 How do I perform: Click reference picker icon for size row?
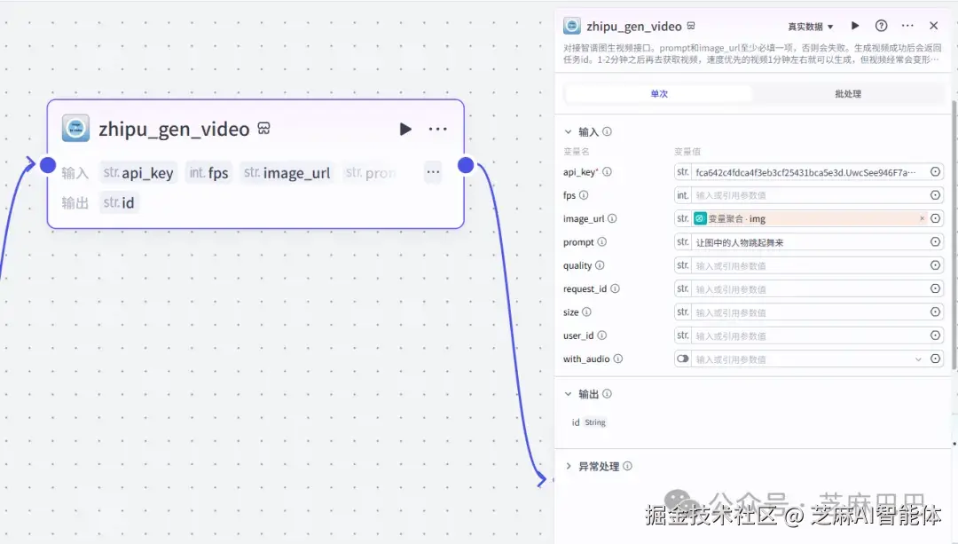[936, 311]
